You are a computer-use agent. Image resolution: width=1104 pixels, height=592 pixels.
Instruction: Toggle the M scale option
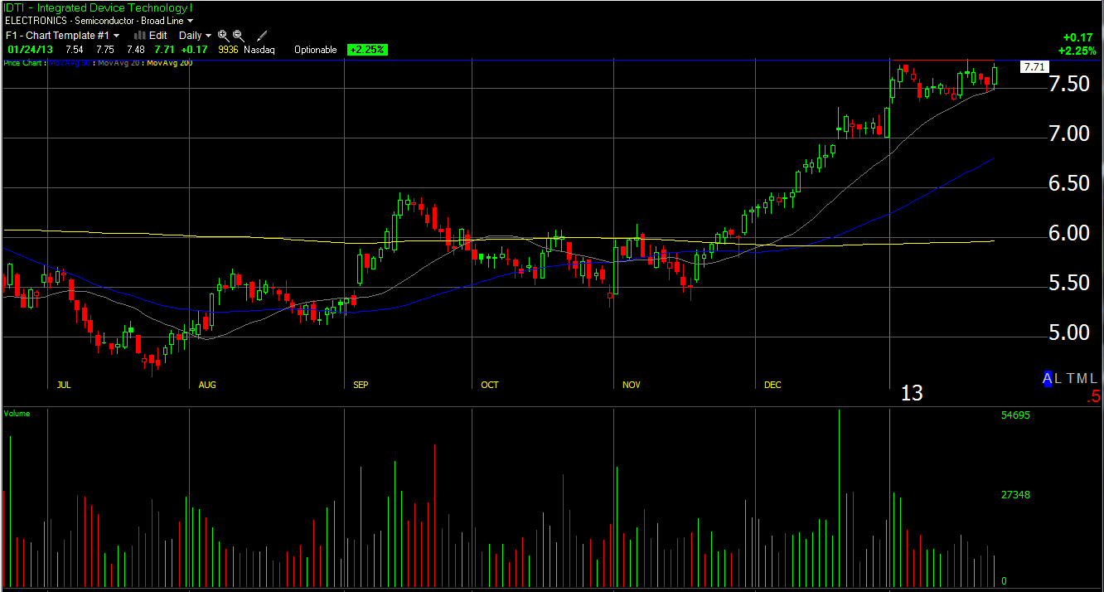pos(1082,378)
